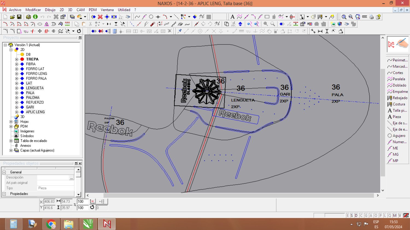The height and width of the screenshot is (230, 410).
Task: Open File Explorer from the taskbar
Action: coord(69,224)
